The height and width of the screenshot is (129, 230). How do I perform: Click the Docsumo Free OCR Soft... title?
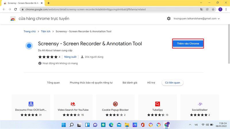click(x=31, y=110)
